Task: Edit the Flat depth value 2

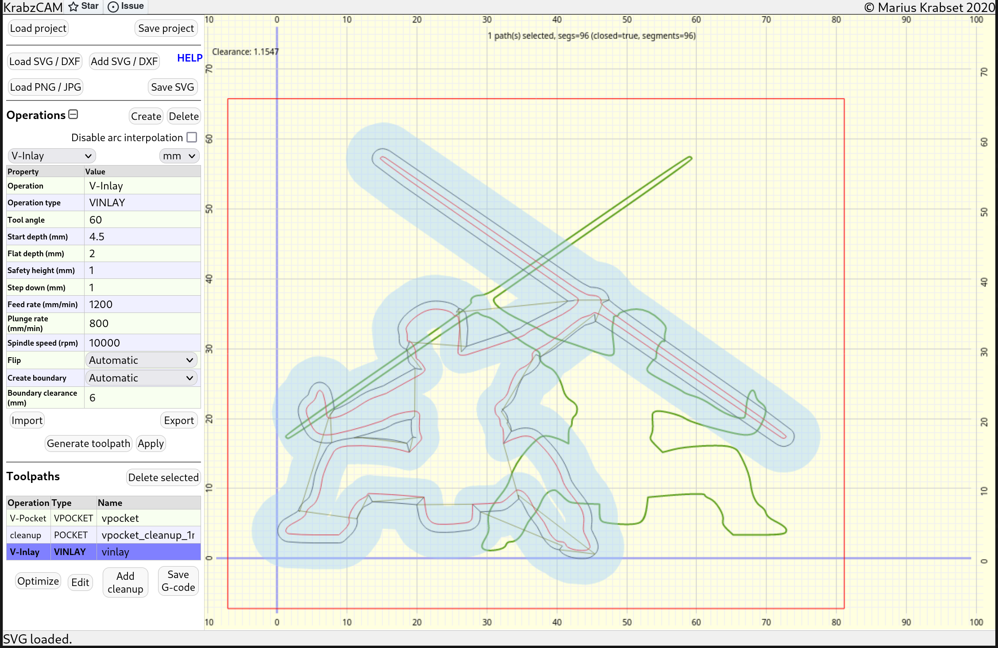Action: click(143, 254)
